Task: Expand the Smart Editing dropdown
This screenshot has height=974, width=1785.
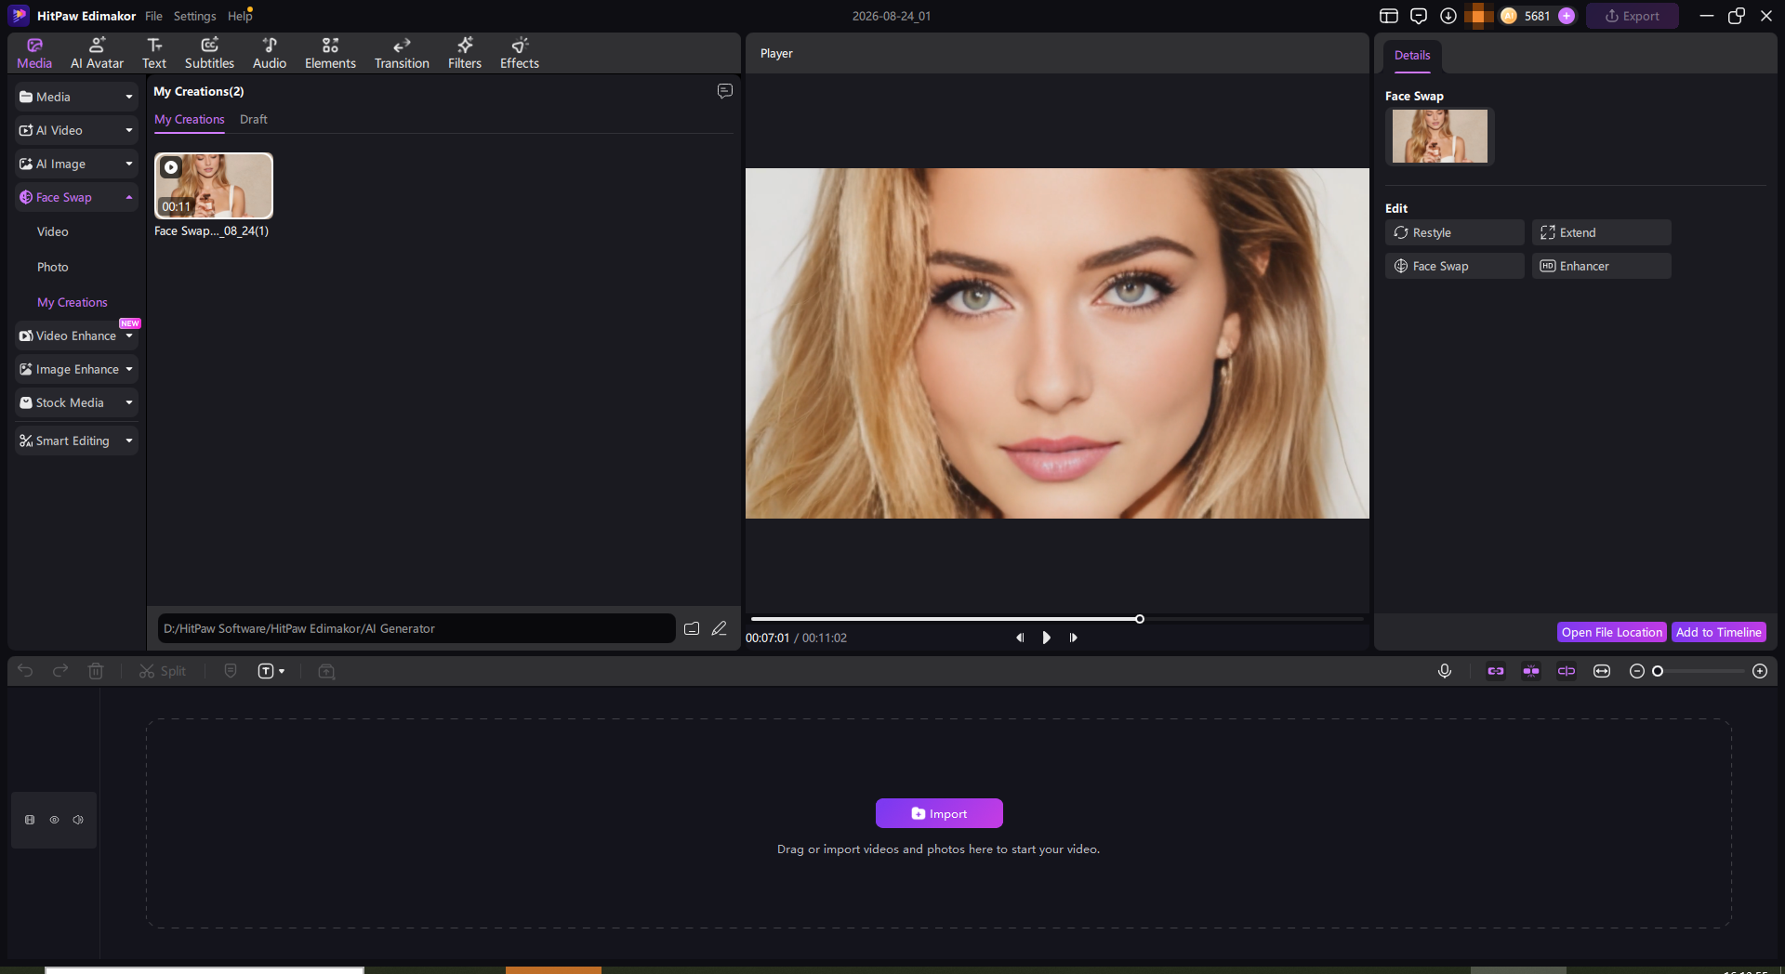Action: (76, 441)
